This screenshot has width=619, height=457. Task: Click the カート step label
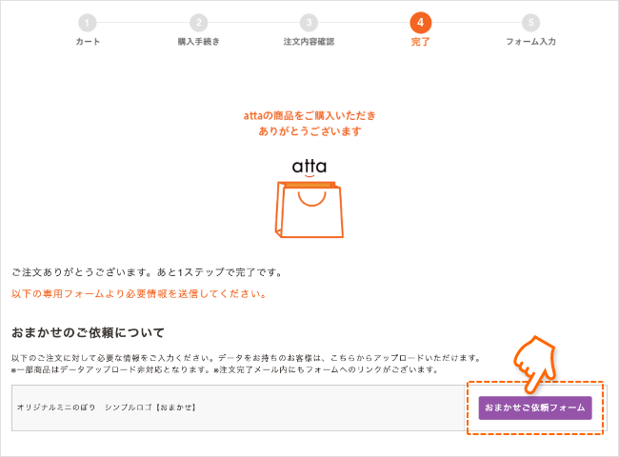[x=88, y=42]
